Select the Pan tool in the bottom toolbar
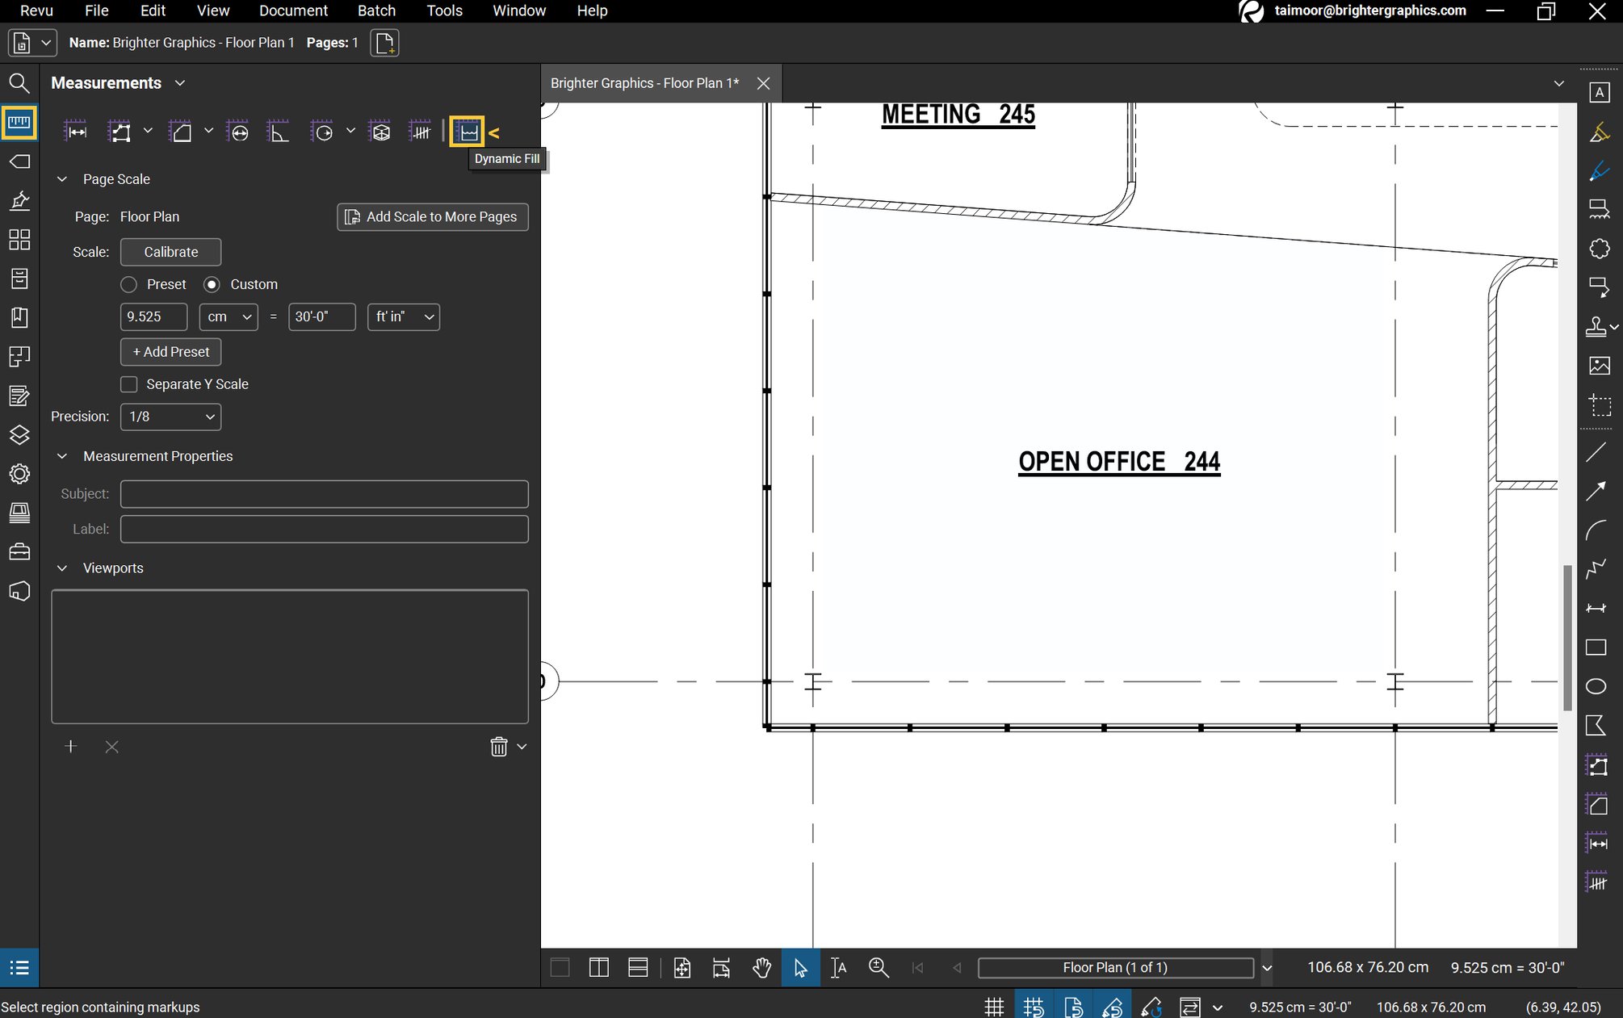The image size is (1623, 1018). pyautogui.click(x=761, y=968)
